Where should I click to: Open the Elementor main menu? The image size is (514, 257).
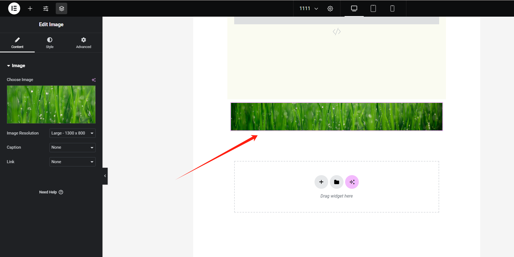tap(14, 8)
